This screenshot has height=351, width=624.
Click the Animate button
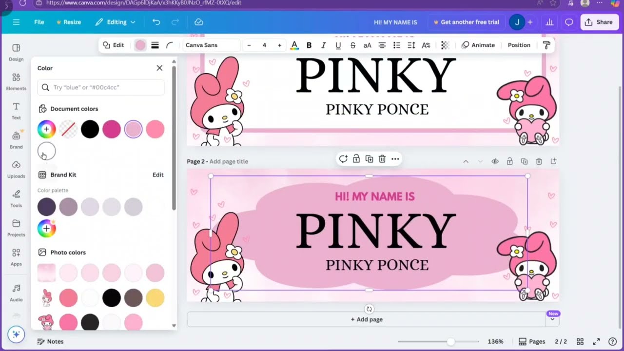tap(478, 45)
